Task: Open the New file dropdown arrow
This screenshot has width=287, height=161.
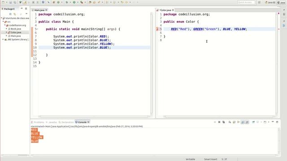Action: pyautogui.click(x=7, y=2)
